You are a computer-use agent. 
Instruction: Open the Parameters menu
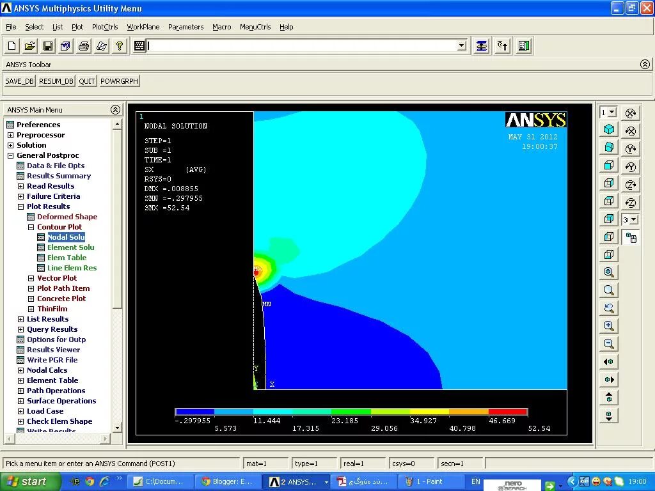(186, 27)
